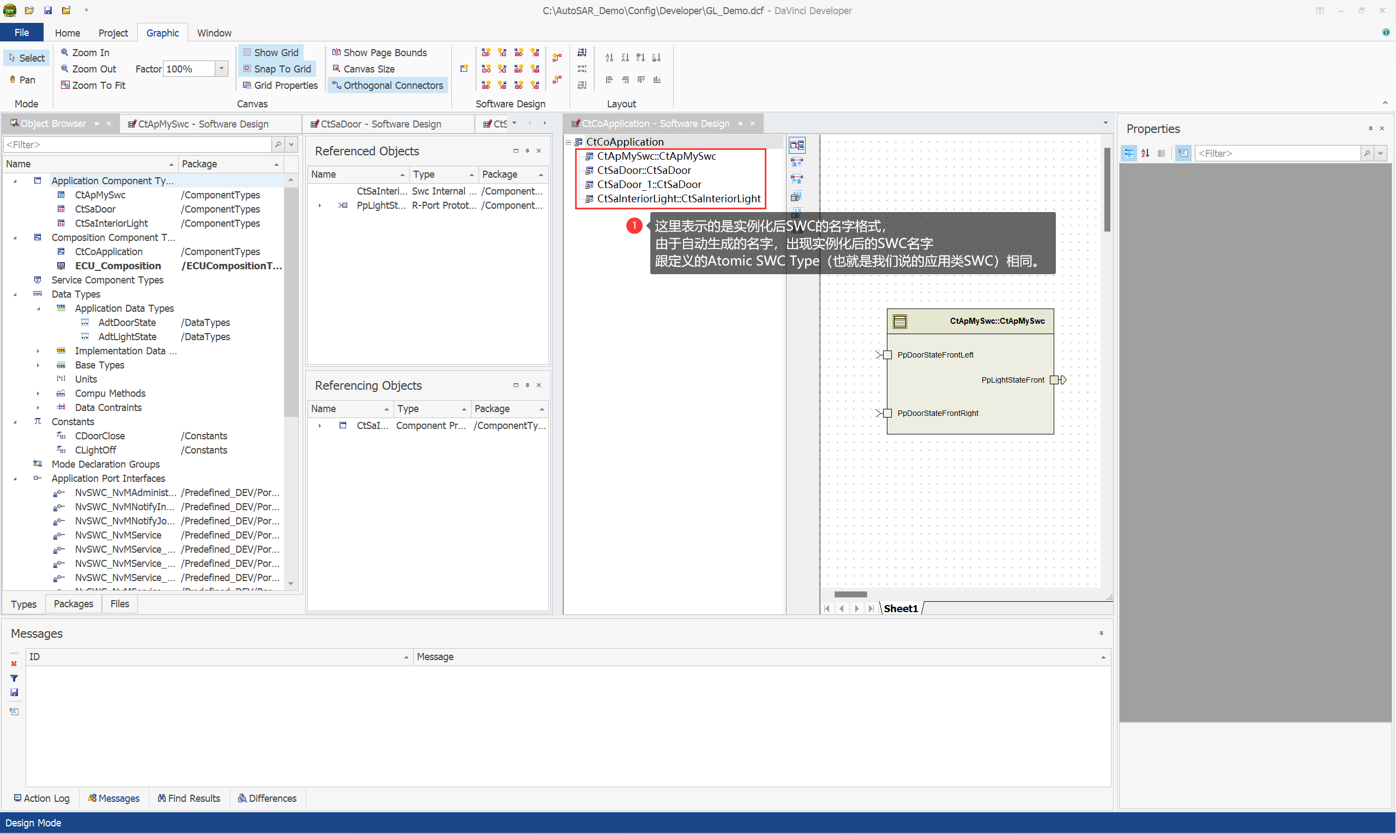This screenshot has height=834, width=1396.
Task: Open the Packages tab in Object Browser
Action: point(73,603)
